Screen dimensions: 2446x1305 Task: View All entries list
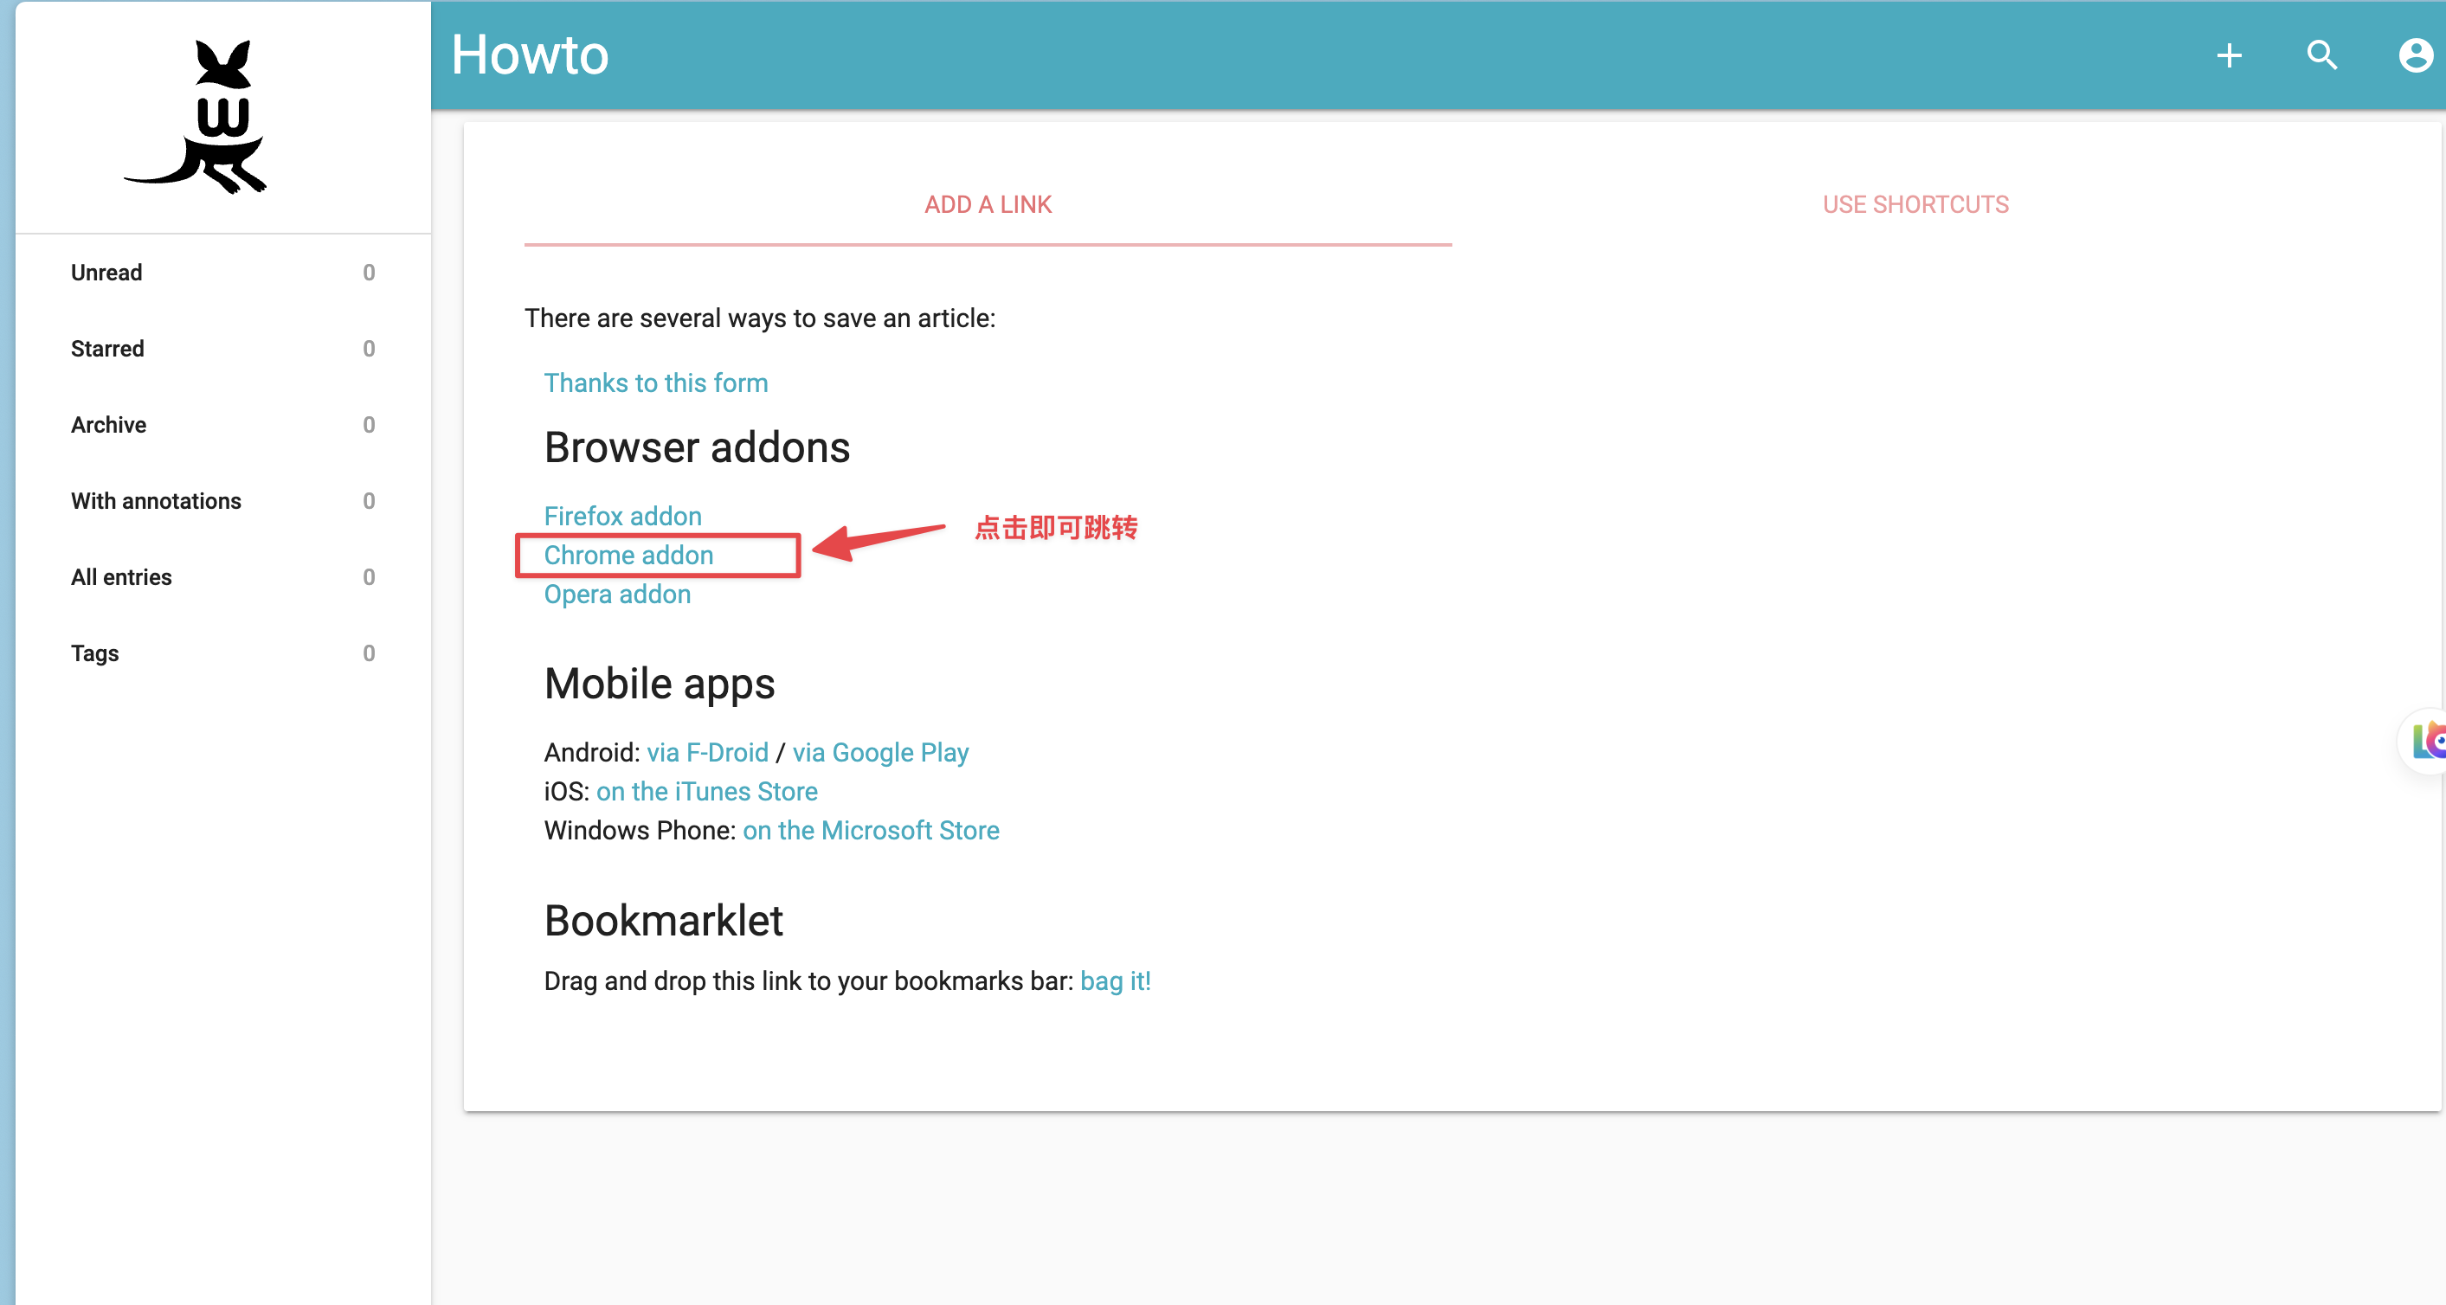point(223,577)
